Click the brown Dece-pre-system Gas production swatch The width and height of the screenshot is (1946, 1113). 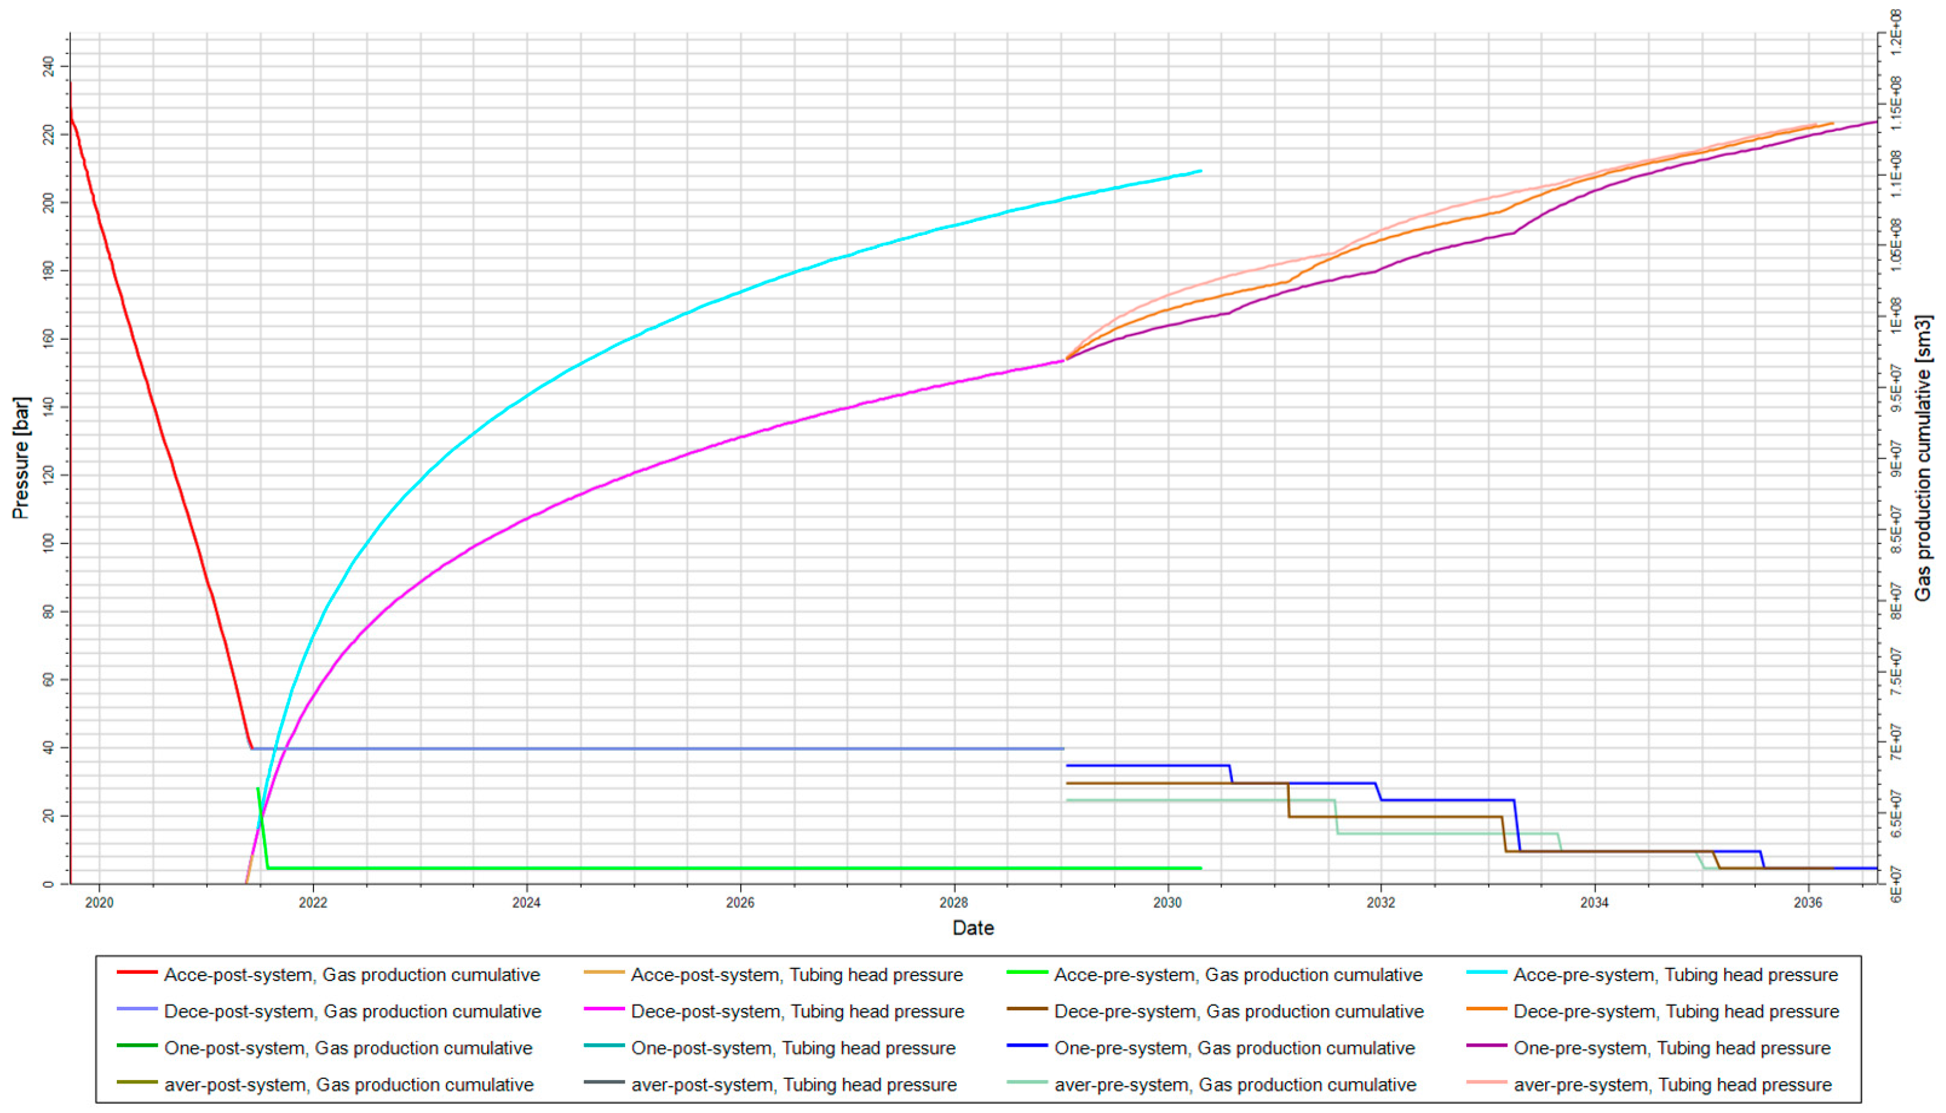pos(1027,1009)
